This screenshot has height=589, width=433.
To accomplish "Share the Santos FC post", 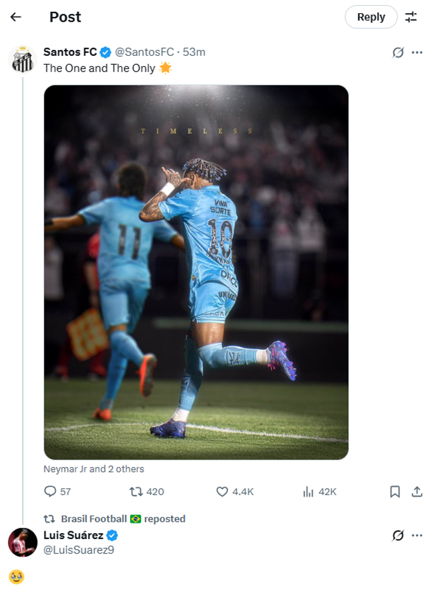I will [x=417, y=492].
